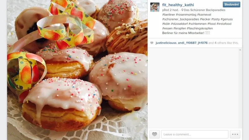Open the #schürener_backparadies hashtag
This screenshot has height=140, width=249.
click(x=181, y=19)
